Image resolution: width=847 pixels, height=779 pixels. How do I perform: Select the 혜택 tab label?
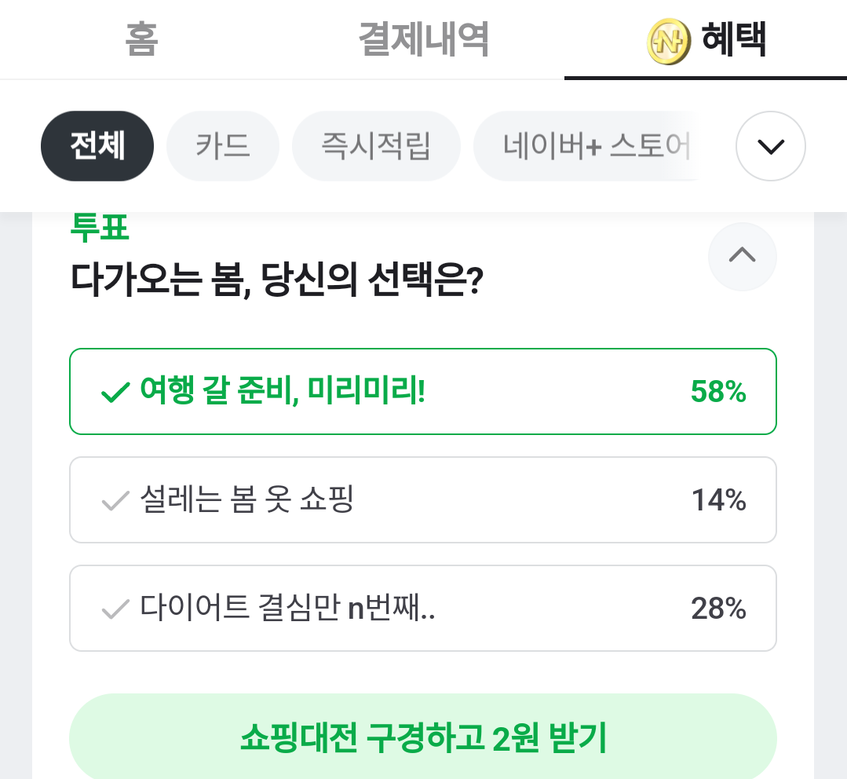pos(733,39)
